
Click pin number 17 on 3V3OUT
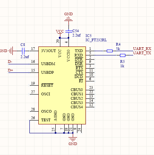33,49
